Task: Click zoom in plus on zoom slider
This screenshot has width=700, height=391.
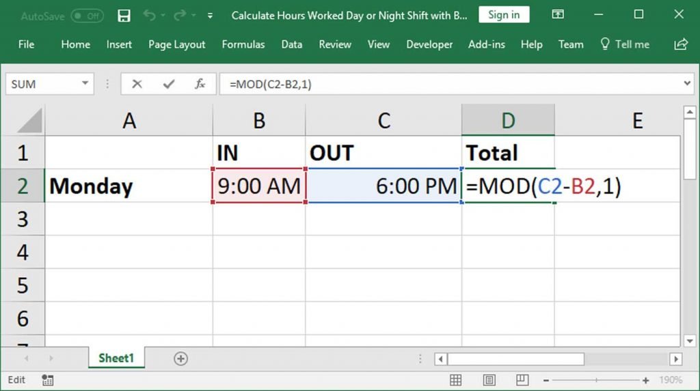Action: [x=645, y=380]
